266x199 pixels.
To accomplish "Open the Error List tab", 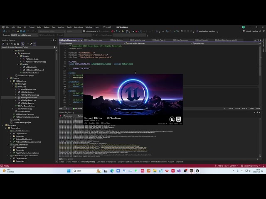I will (x=179, y=162).
